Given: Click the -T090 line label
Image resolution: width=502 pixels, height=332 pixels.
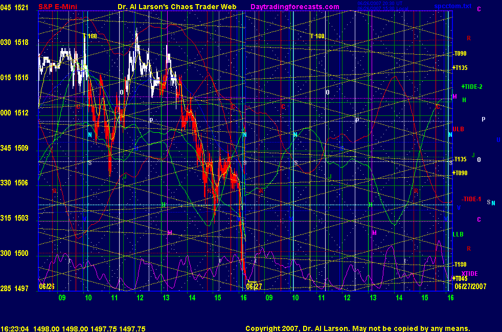Looking at the screenshot, I should pyautogui.click(x=460, y=54).
